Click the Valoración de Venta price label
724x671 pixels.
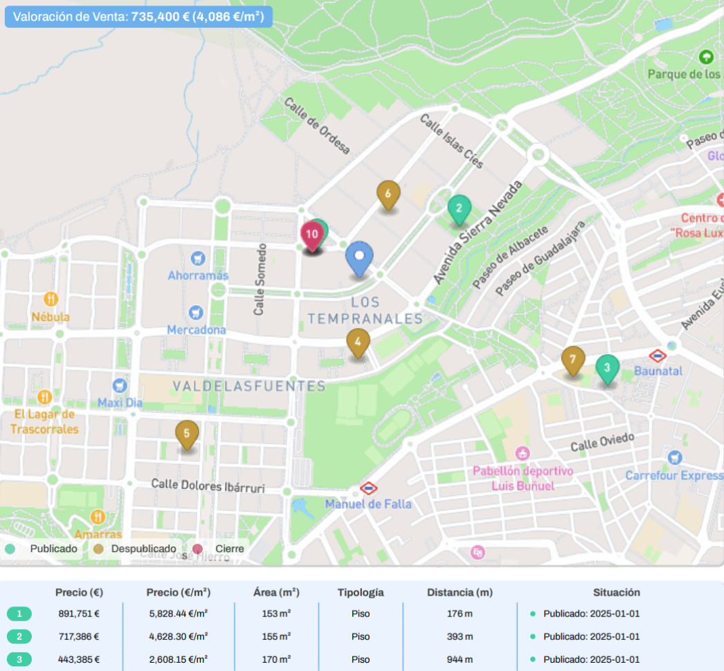tap(138, 17)
